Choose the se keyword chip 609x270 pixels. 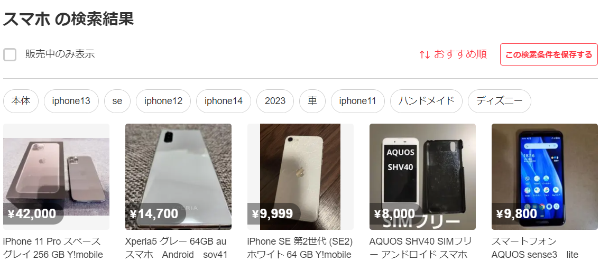click(117, 101)
